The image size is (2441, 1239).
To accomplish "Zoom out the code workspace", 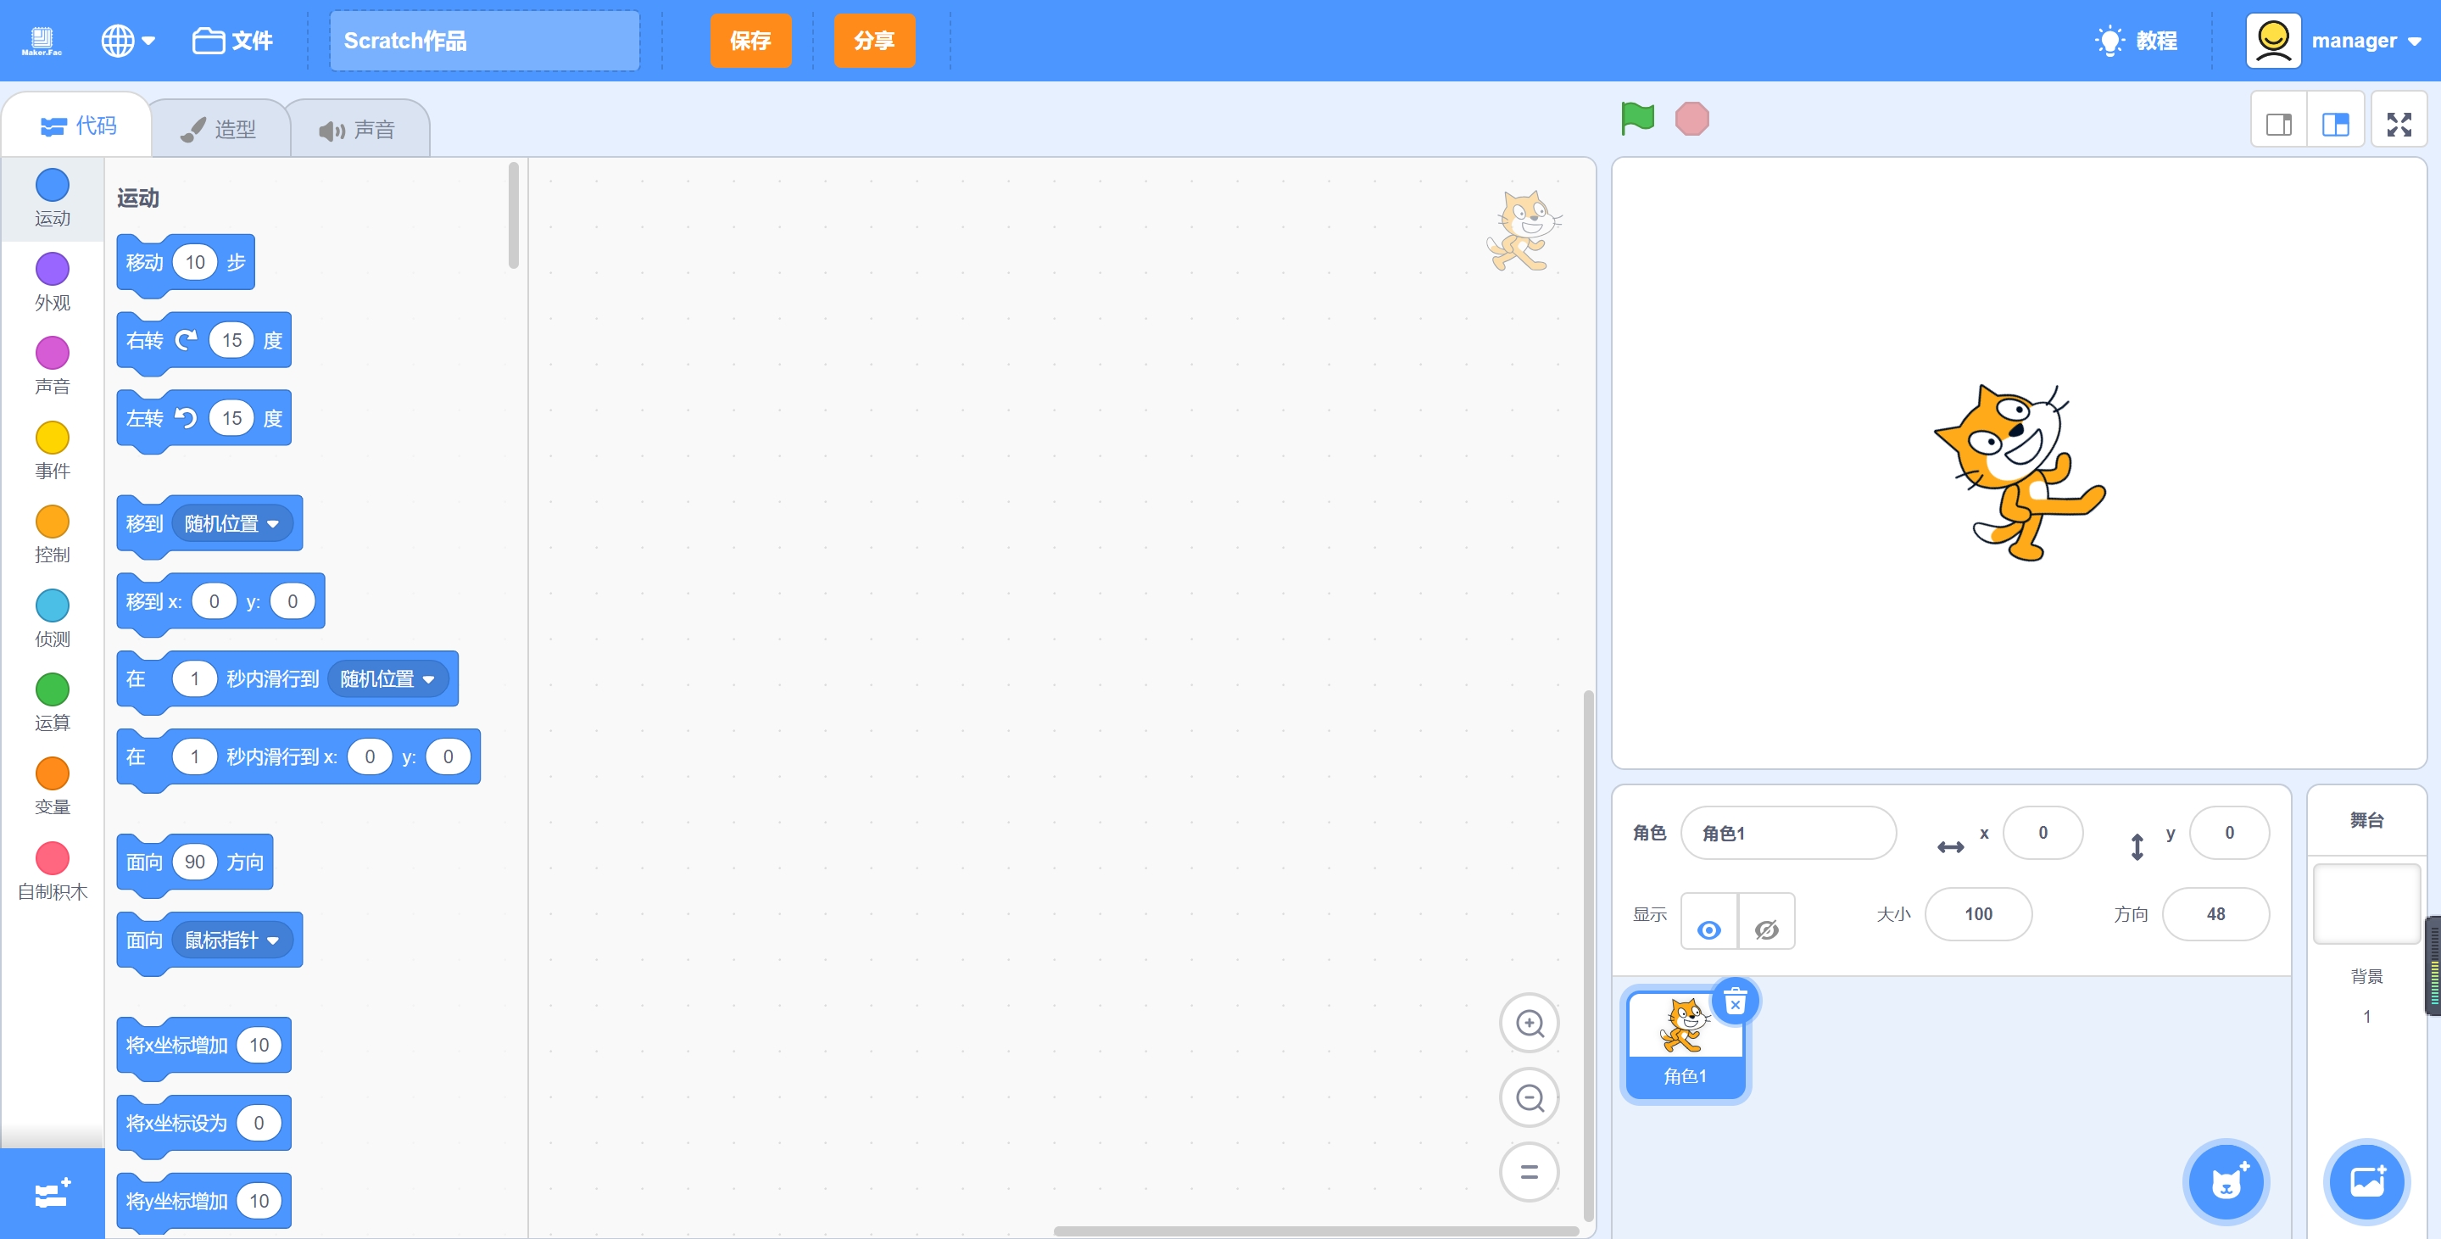I will pyautogui.click(x=1530, y=1097).
